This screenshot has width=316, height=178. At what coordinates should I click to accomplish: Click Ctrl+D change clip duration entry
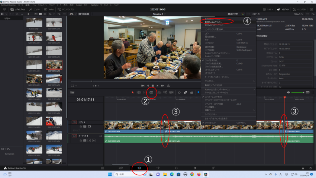point(229,64)
